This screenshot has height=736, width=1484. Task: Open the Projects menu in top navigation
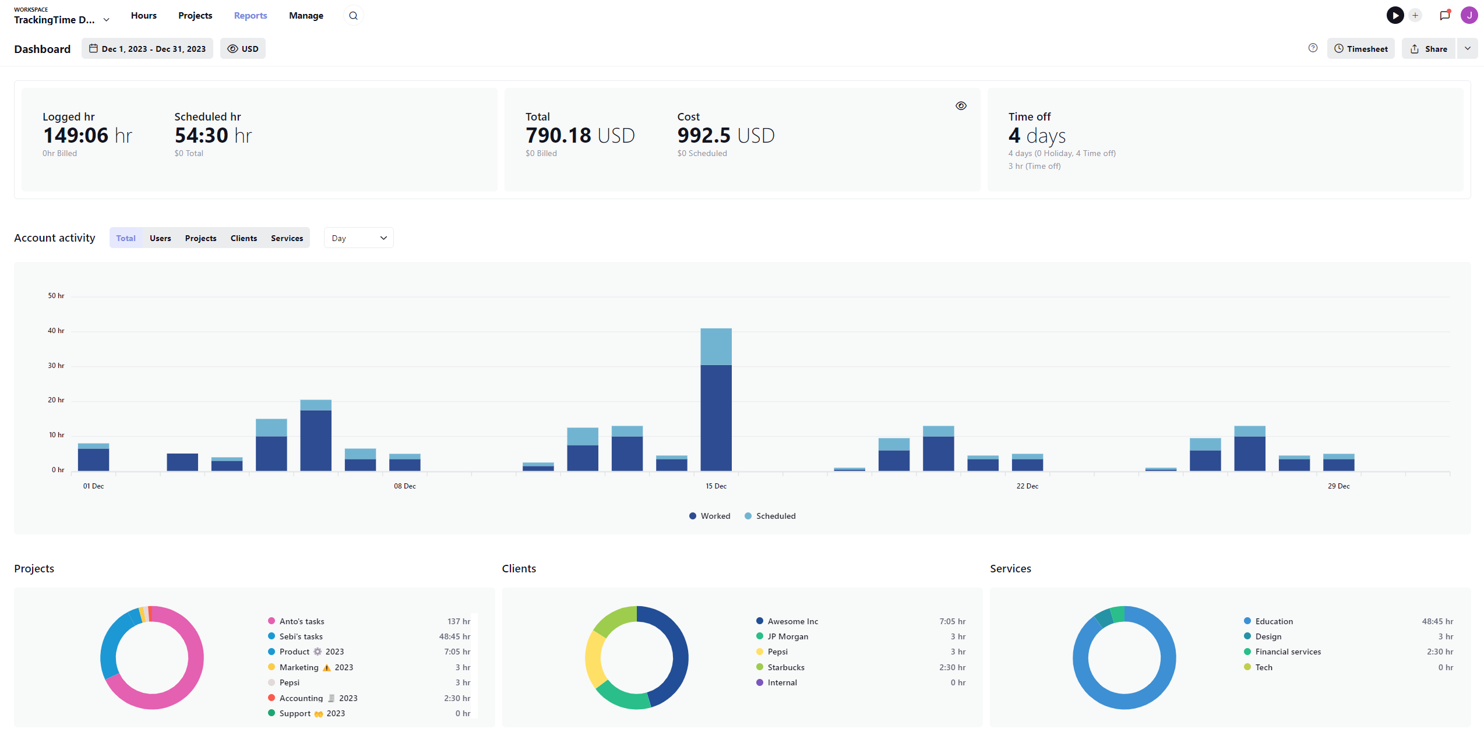click(x=195, y=16)
